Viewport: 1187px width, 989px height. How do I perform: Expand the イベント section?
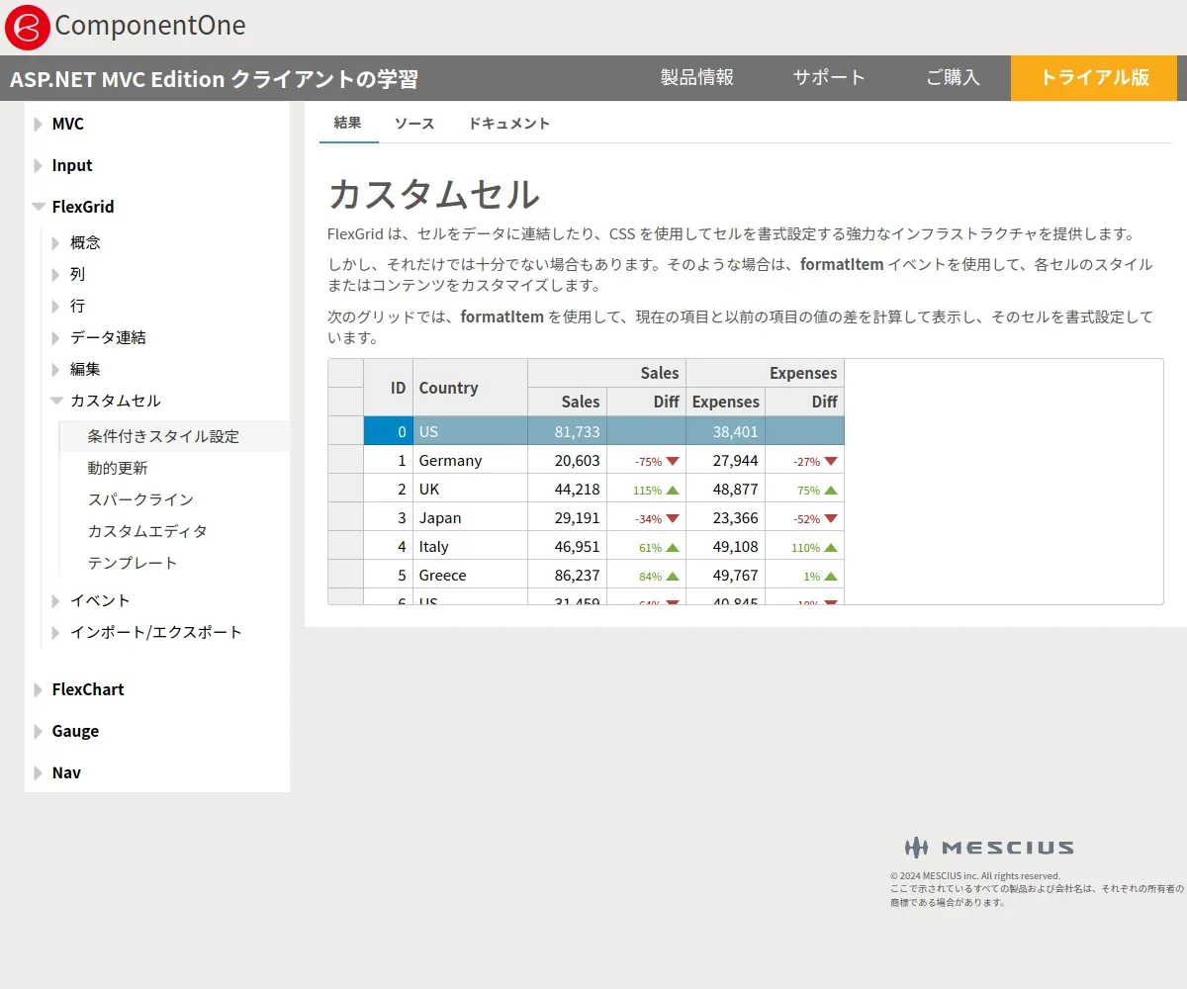56,600
